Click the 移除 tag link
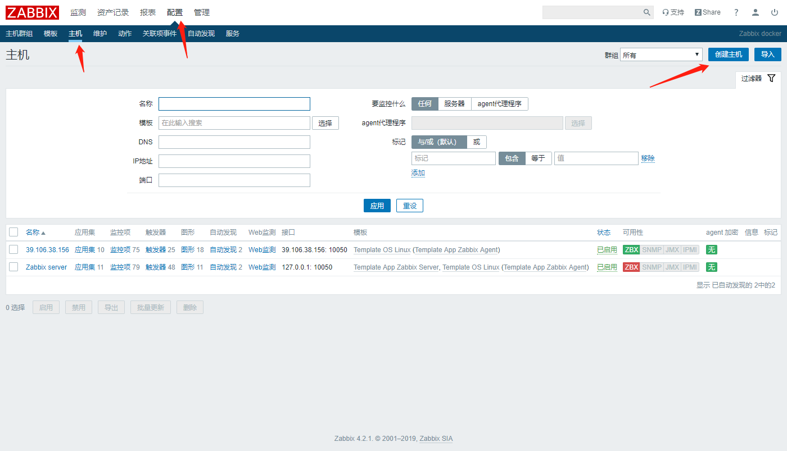This screenshot has height=451, width=787. click(x=648, y=158)
